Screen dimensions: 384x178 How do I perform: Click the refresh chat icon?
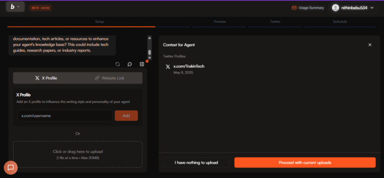pos(118,64)
